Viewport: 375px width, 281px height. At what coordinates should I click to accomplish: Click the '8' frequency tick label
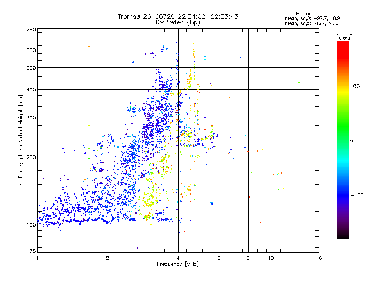point(248,258)
